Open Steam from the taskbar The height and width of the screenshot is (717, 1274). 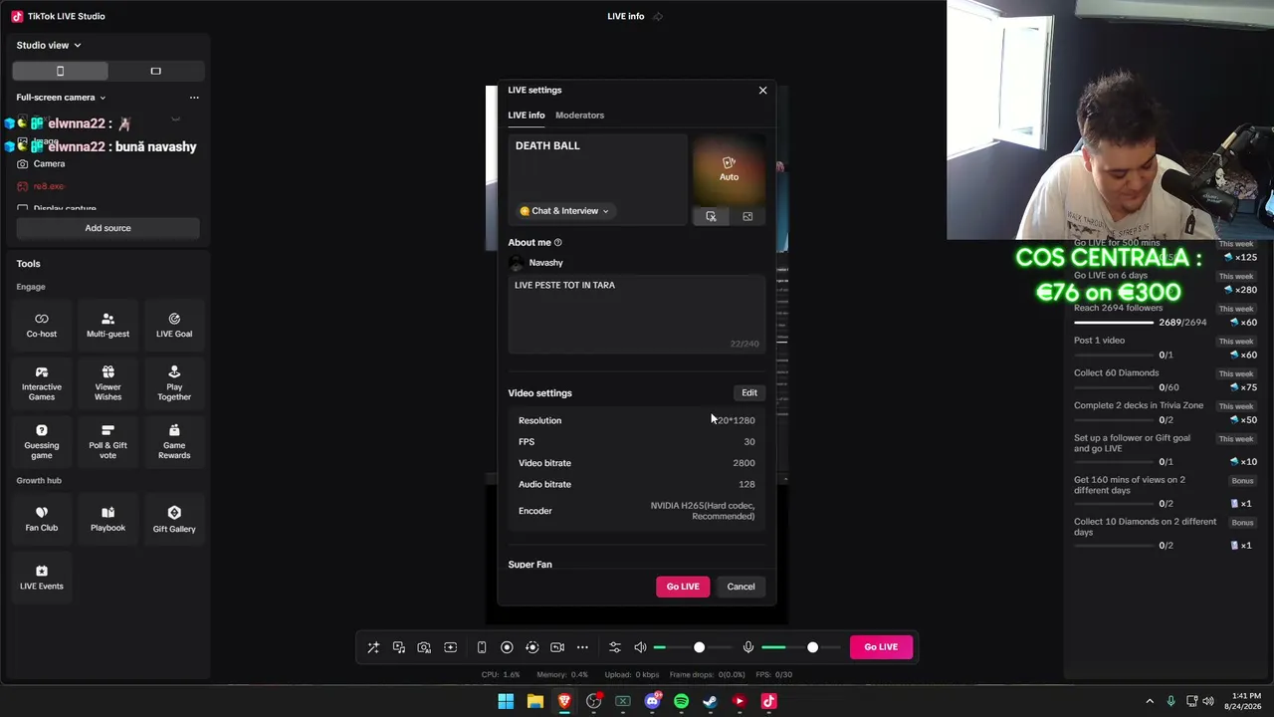coord(710,701)
